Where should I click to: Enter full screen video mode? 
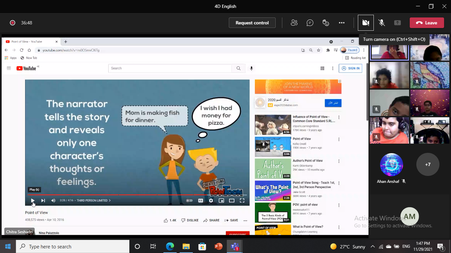242,200
